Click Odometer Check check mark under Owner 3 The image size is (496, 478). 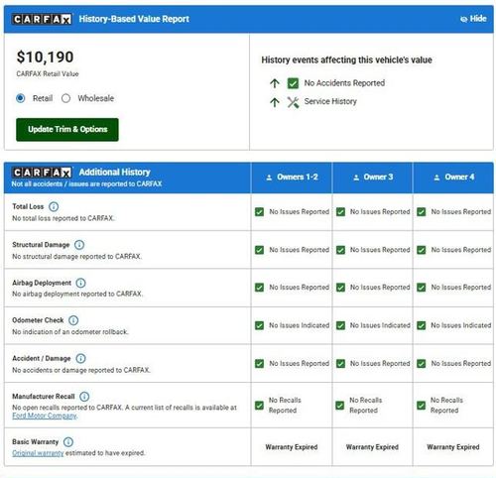point(340,325)
